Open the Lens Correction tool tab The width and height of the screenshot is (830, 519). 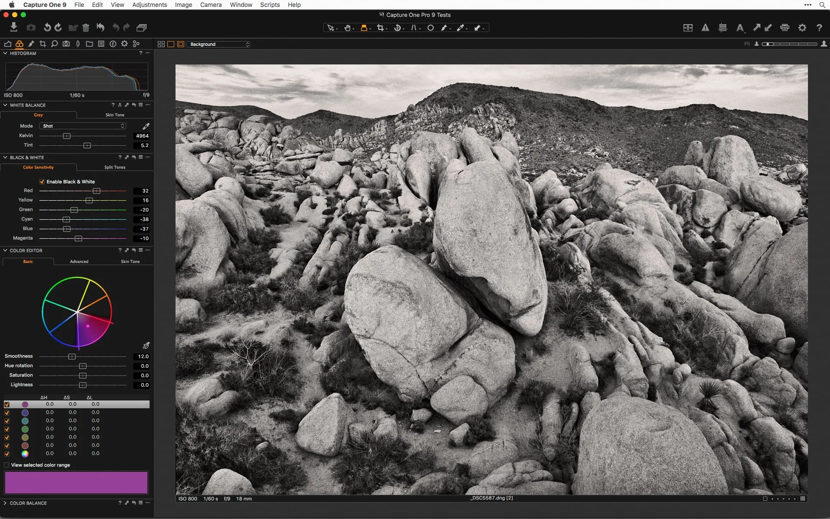coord(78,44)
